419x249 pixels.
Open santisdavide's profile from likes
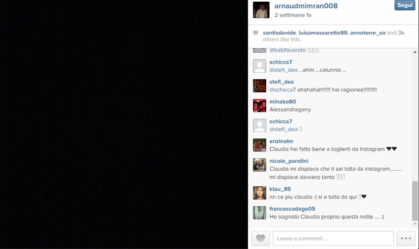coord(279,33)
